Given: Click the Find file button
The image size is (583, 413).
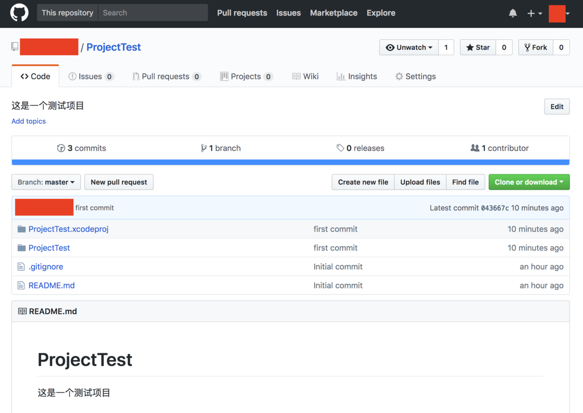Looking at the screenshot, I should tap(465, 182).
